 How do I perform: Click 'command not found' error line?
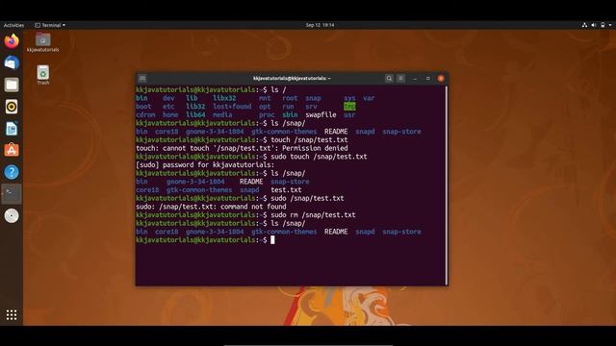[211, 207]
